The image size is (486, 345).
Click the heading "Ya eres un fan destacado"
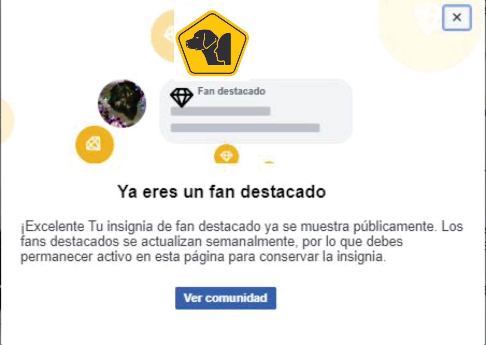click(x=222, y=192)
